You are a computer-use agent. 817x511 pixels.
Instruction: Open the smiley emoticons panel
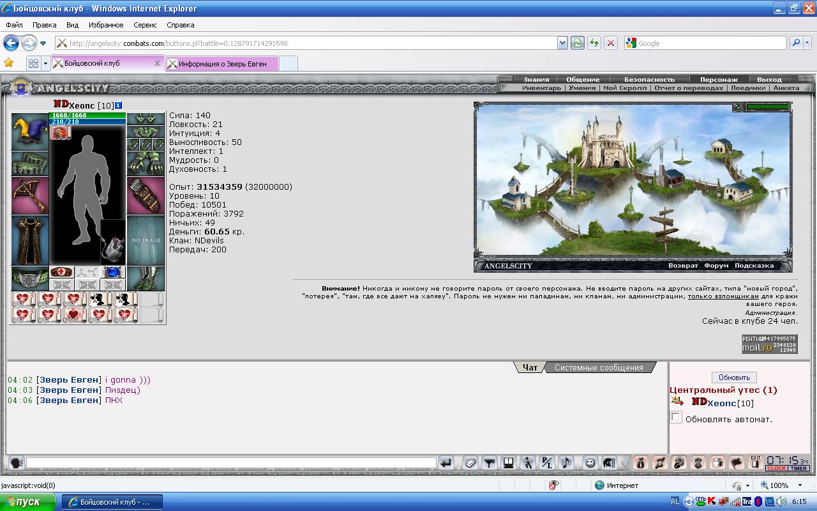[590, 462]
